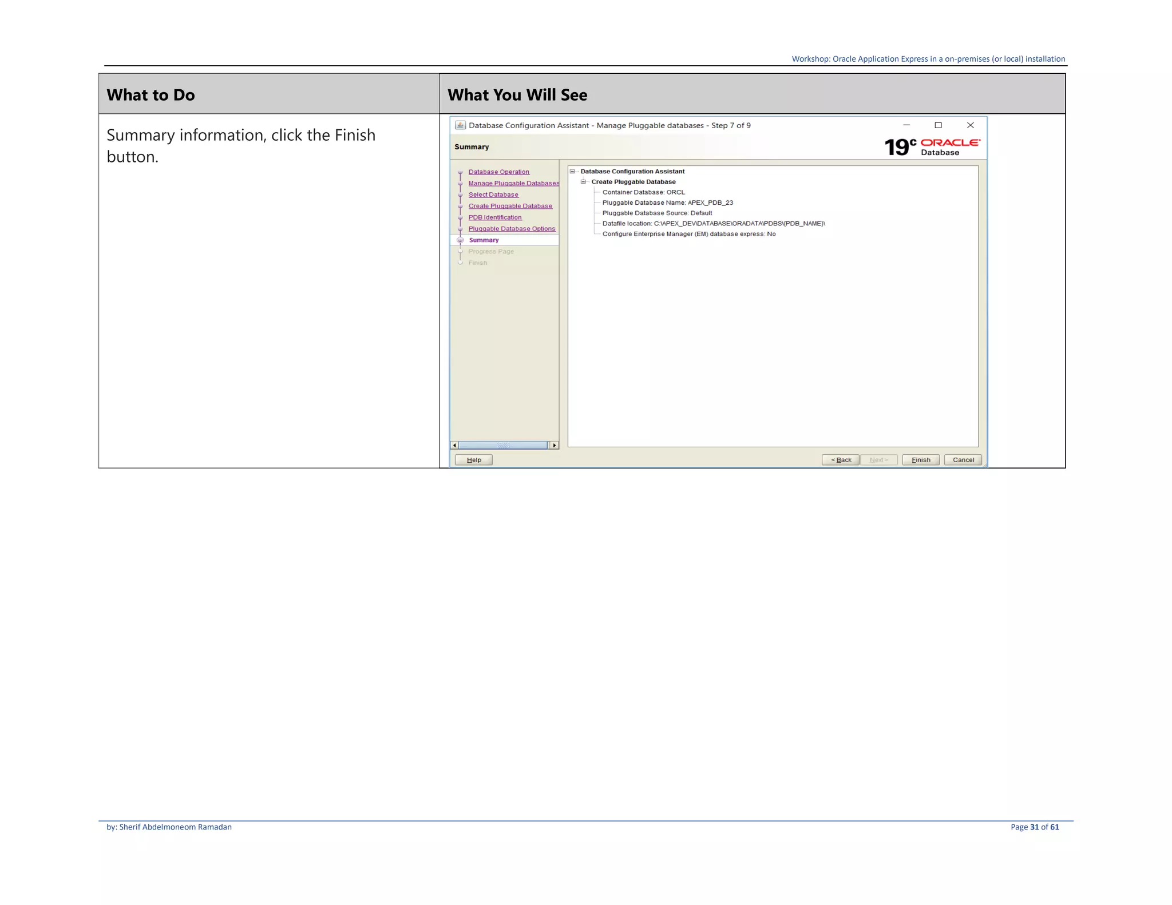Image resolution: width=1172 pixels, height=905 pixels.
Task: Click the 'What You Will See' header
Action: coord(517,95)
